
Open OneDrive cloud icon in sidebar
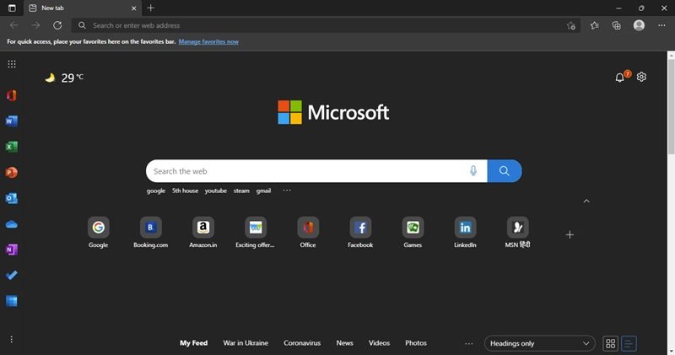(12, 224)
